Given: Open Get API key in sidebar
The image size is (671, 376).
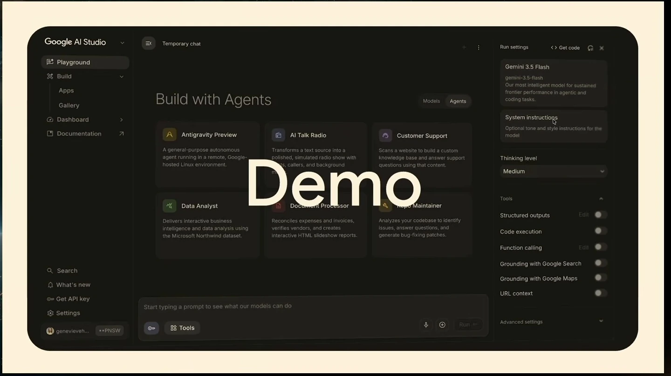Looking at the screenshot, I should point(68,299).
